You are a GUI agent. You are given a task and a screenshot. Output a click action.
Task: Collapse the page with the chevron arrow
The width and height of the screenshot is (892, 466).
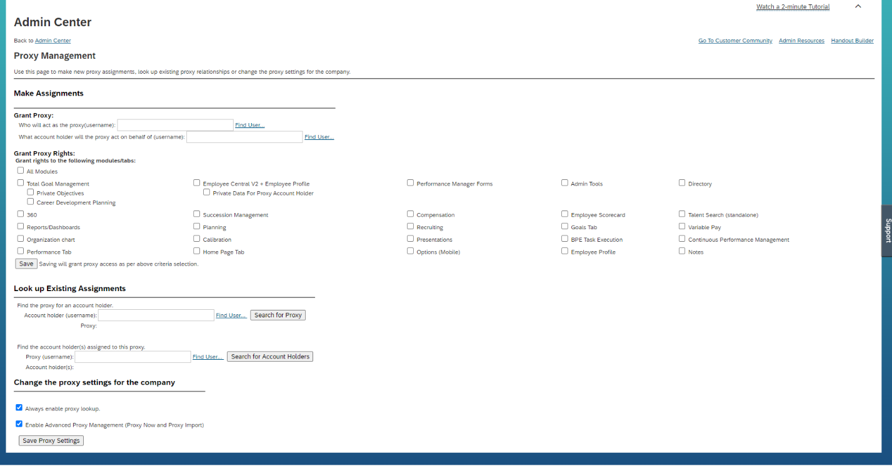(x=858, y=6)
